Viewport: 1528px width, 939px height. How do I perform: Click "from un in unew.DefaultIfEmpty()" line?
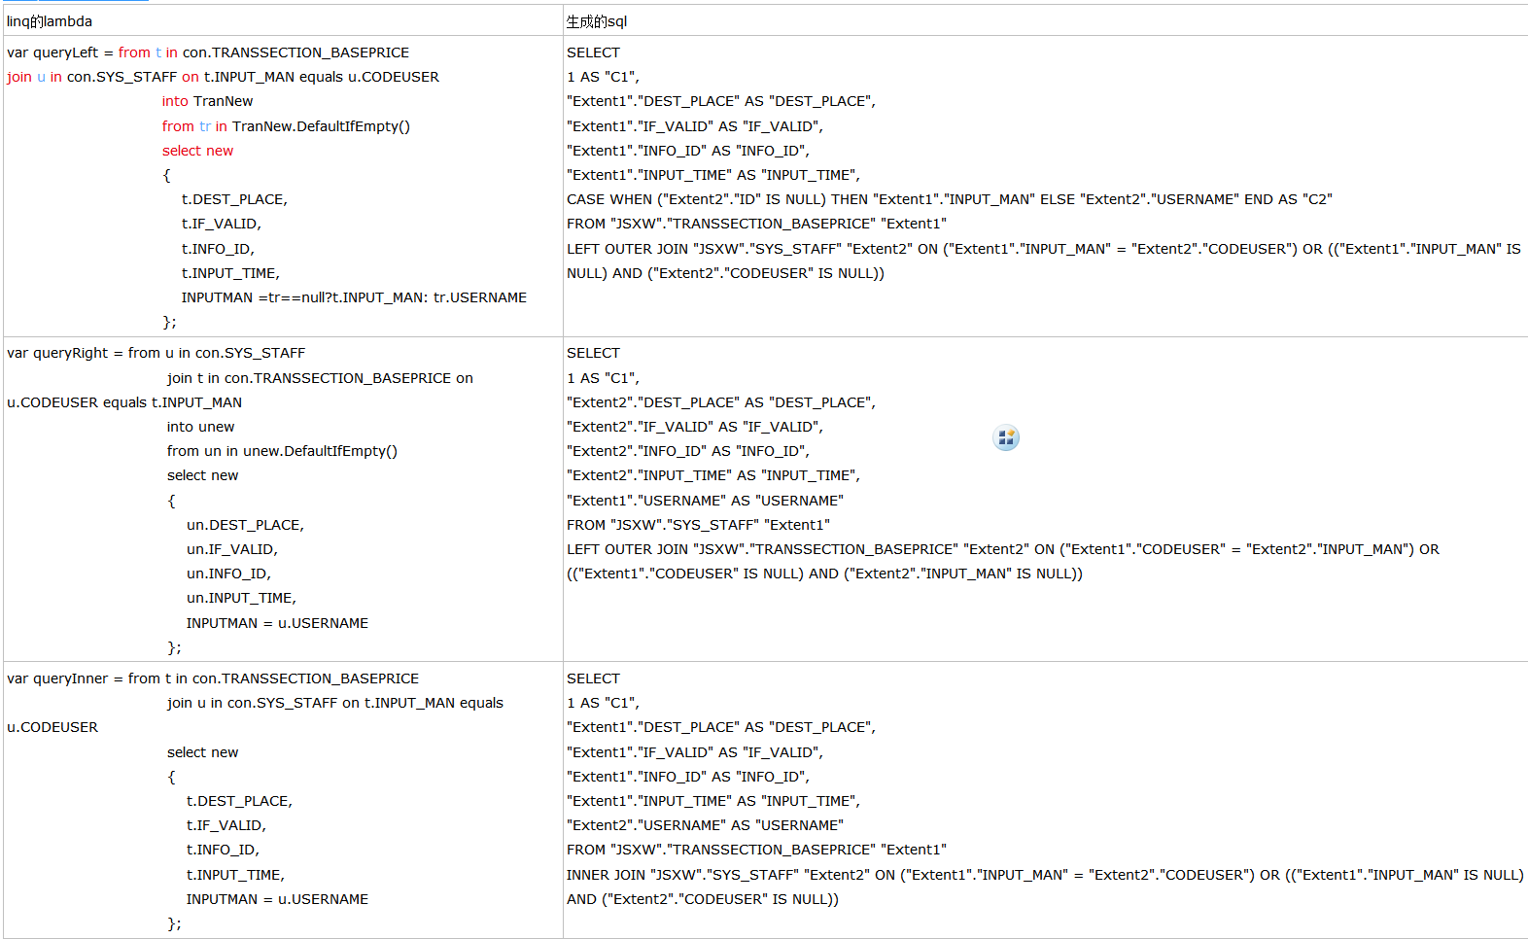click(282, 451)
